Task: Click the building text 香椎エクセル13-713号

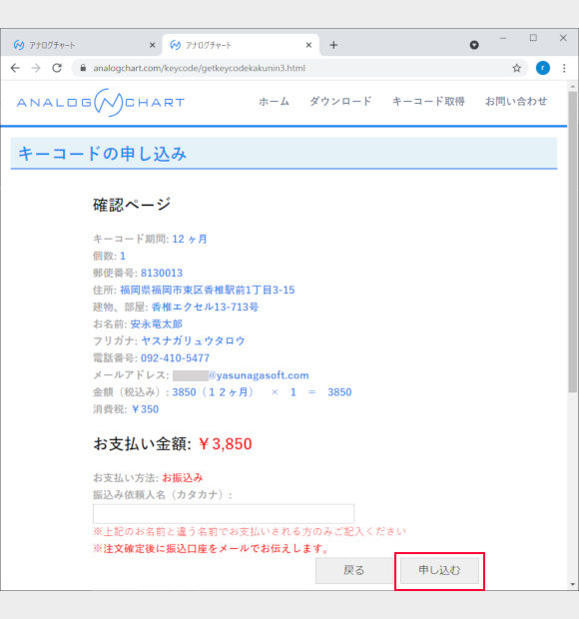Action: [205, 308]
